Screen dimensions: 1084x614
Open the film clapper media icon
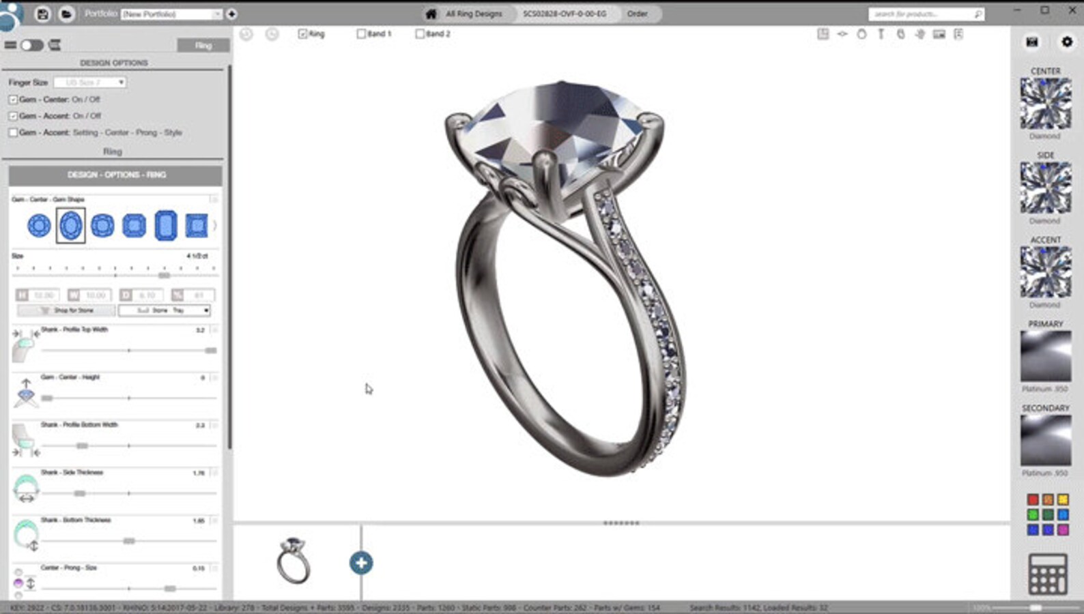pyautogui.click(x=1031, y=42)
